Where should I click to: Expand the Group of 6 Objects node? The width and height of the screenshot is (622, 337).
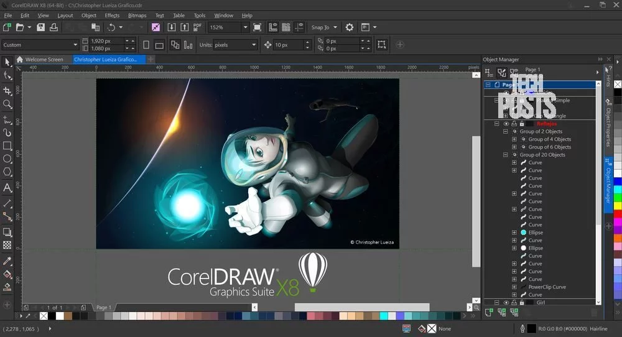pyautogui.click(x=514, y=147)
